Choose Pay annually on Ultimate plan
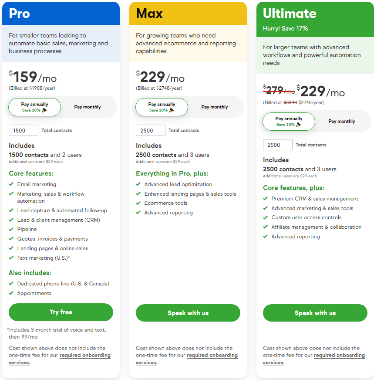This screenshot has width=374, height=380. tap(289, 122)
